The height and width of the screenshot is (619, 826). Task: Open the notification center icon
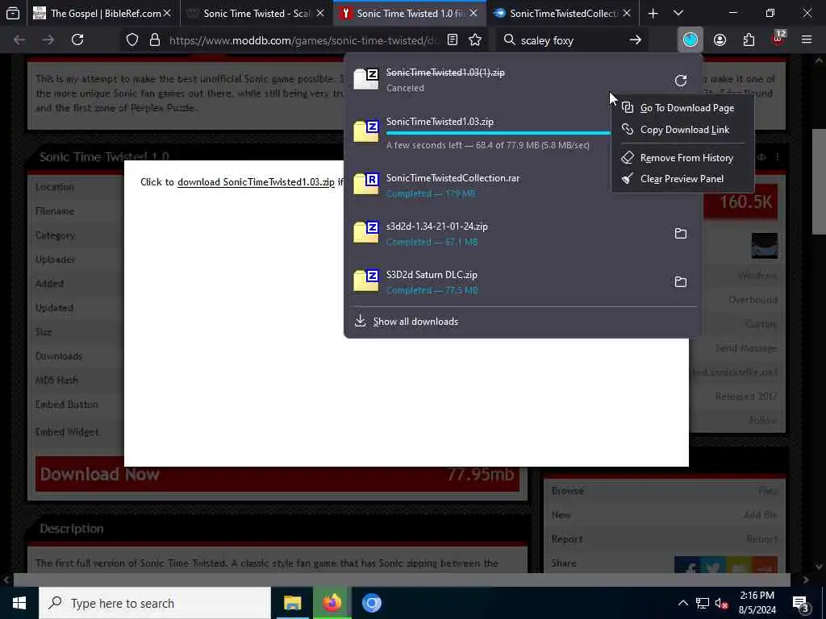click(x=801, y=603)
